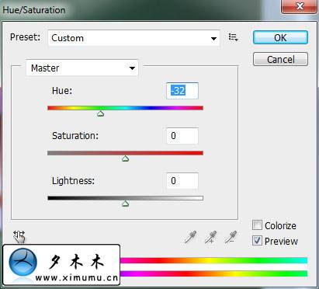319x289 pixels.
Task: Click the Hue value field showing -32
Action: [x=182, y=91]
